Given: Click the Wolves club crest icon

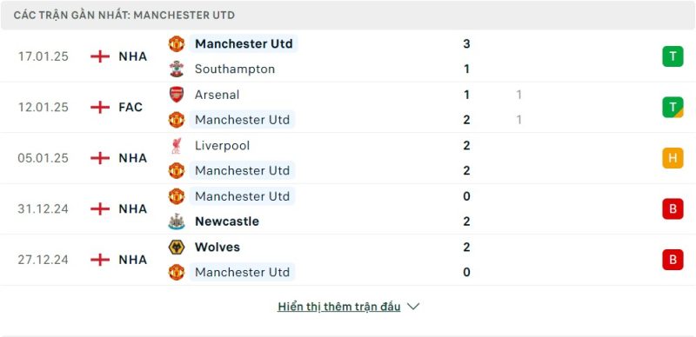Looking at the screenshot, I should pos(177,247).
